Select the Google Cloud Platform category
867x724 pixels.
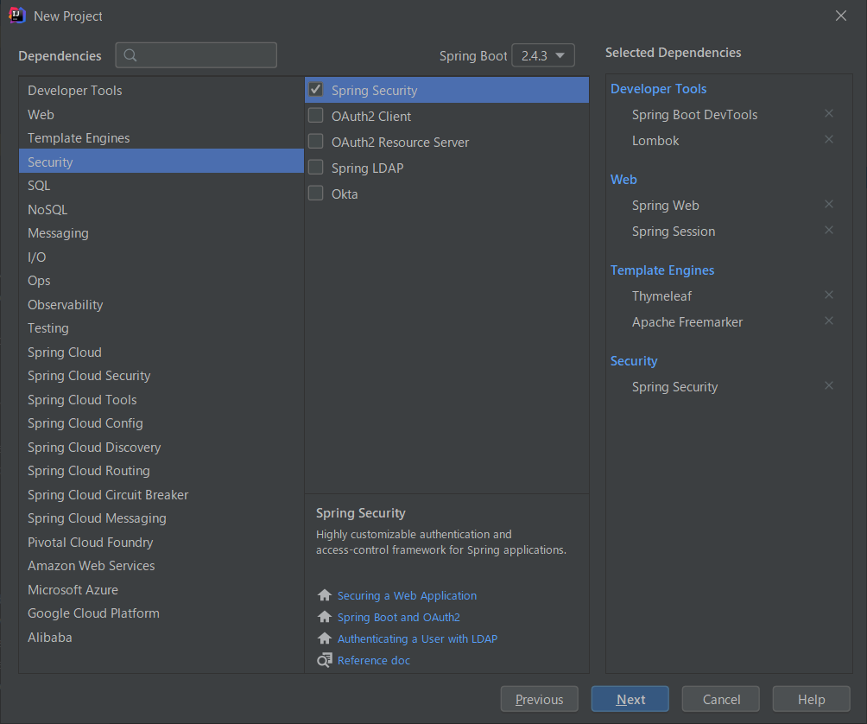click(x=161, y=613)
